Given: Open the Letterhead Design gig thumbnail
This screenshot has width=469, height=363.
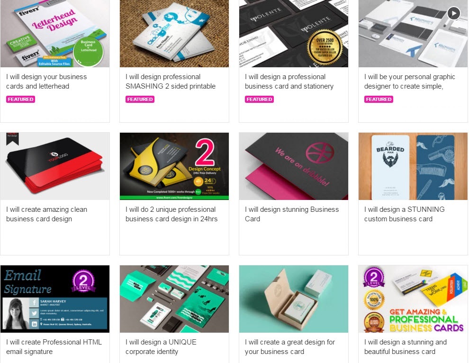Looking at the screenshot, I should coord(55,34).
